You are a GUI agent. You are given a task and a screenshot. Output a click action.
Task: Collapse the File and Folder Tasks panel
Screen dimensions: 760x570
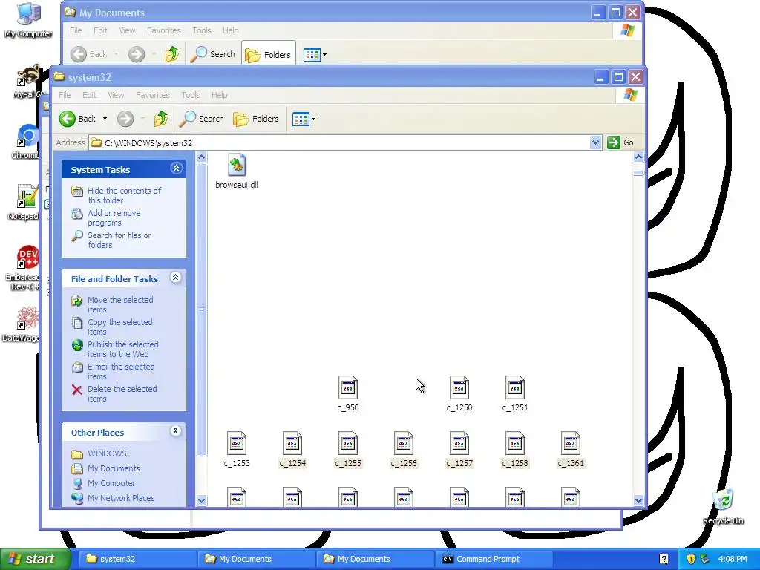pos(175,278)
